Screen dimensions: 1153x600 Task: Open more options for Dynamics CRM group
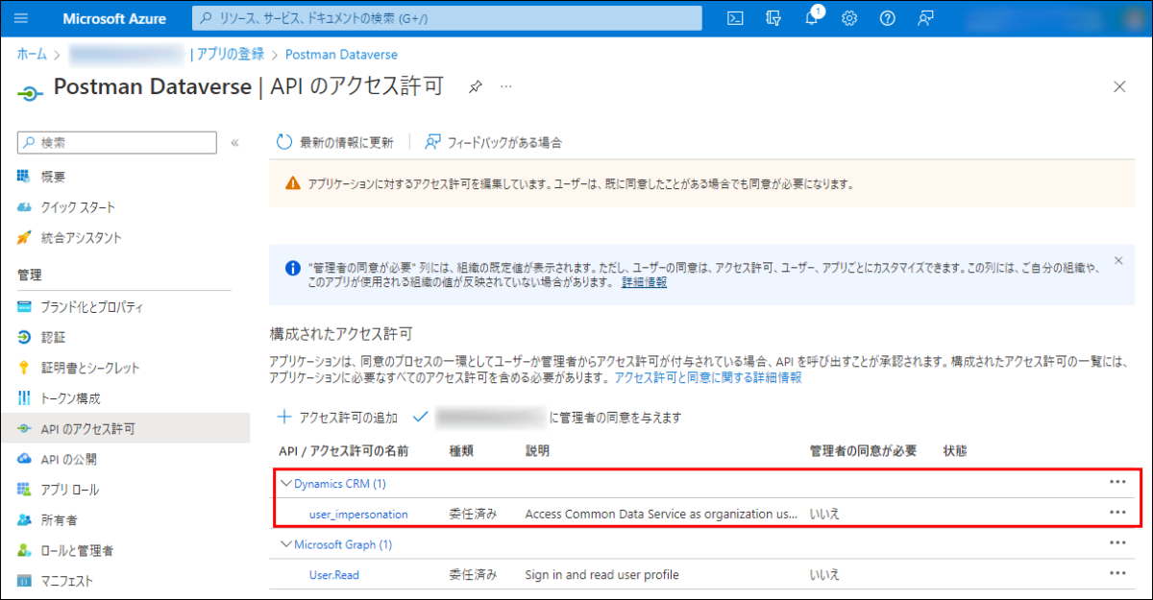point(1117,483)
